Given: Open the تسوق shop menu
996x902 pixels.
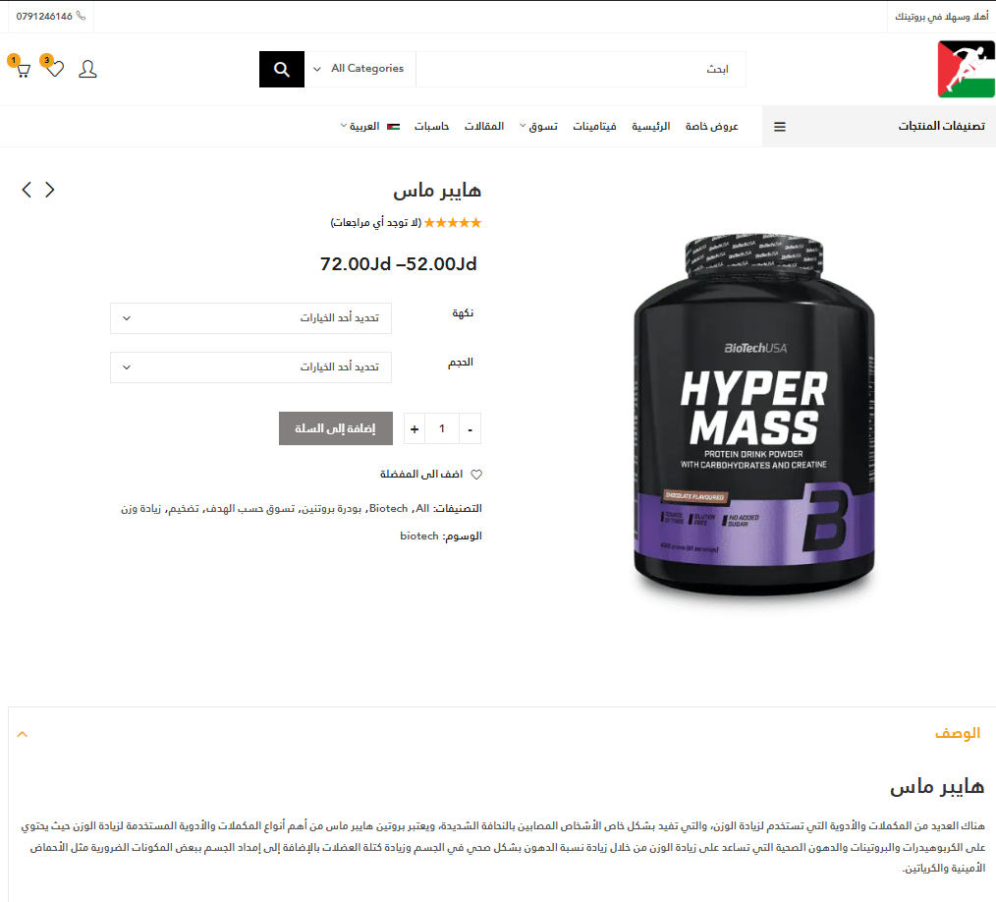Looking at the screenshot, I should [x=538, y=127].
